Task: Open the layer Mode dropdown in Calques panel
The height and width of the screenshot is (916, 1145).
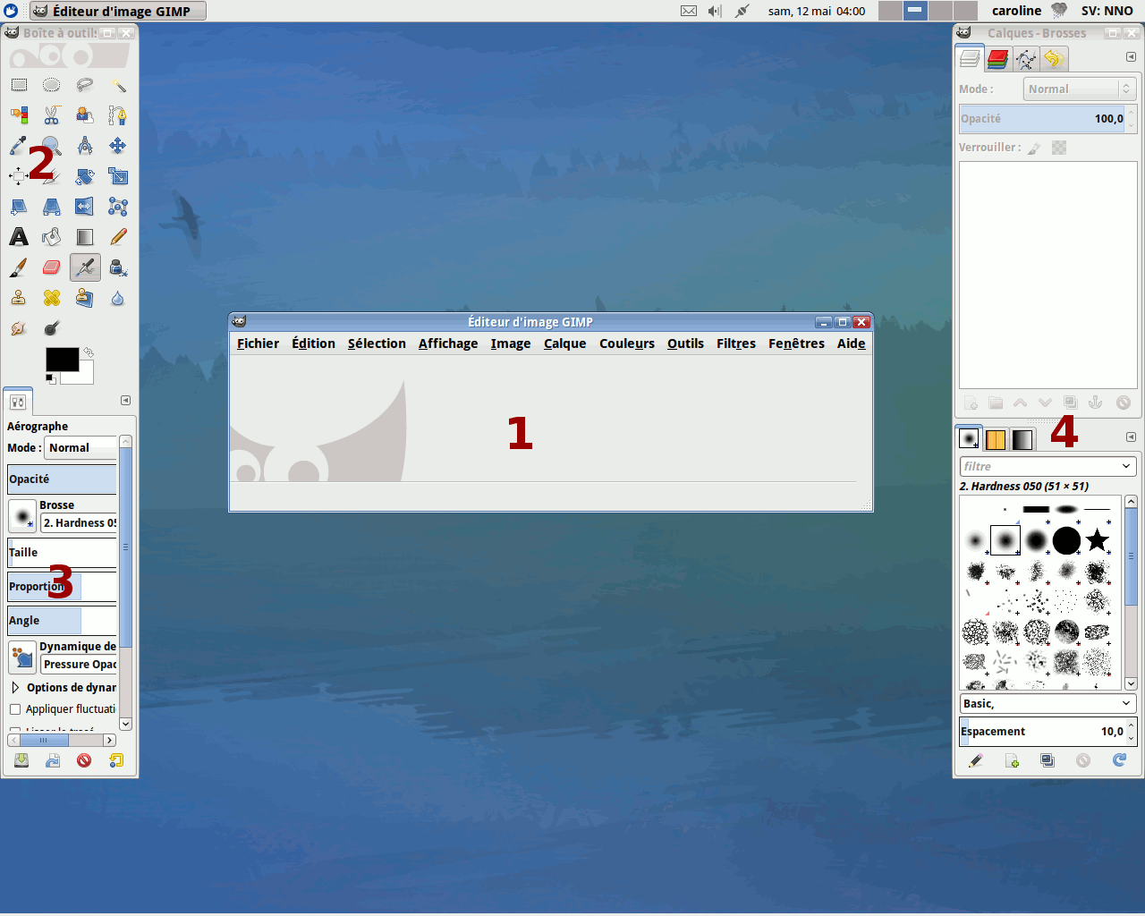Action: pyautogui.click(x=1079, y=89)
